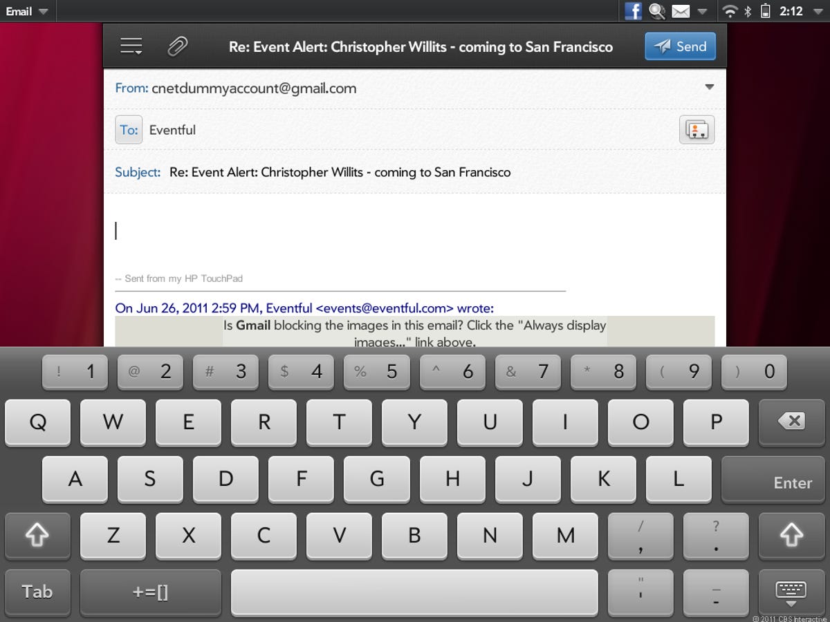Attach a file with the paperclip icon
830x622 pixels.
178,46
